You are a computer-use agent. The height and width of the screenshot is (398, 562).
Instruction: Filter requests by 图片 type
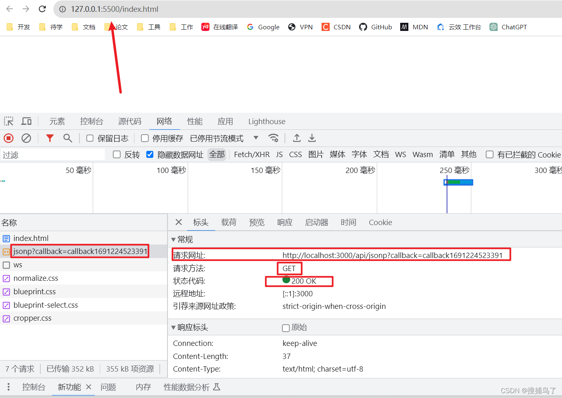316,154
